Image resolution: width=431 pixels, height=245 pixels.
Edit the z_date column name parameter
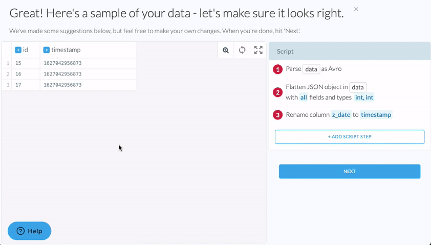[x=341, y=115]
